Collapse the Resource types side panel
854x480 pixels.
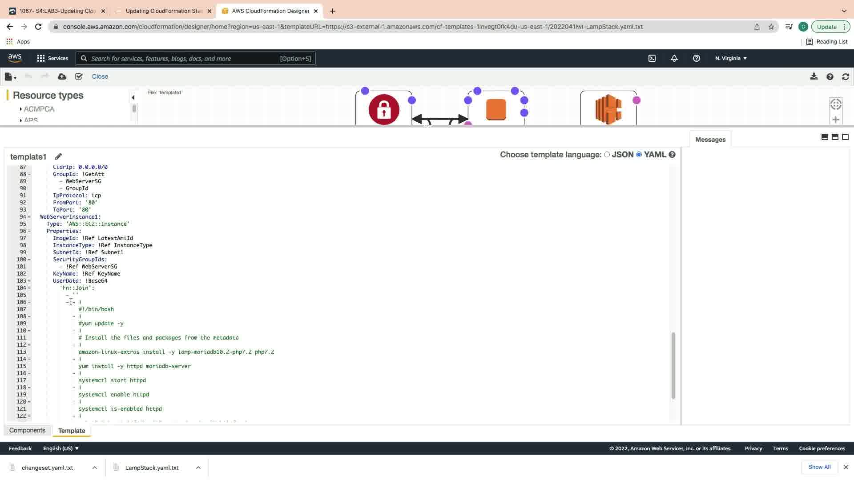133,97
